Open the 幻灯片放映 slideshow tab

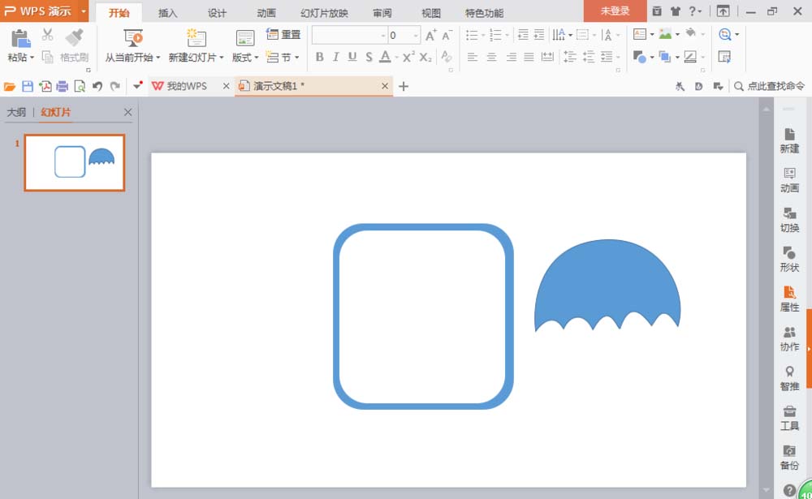click(x=324, y=13)
